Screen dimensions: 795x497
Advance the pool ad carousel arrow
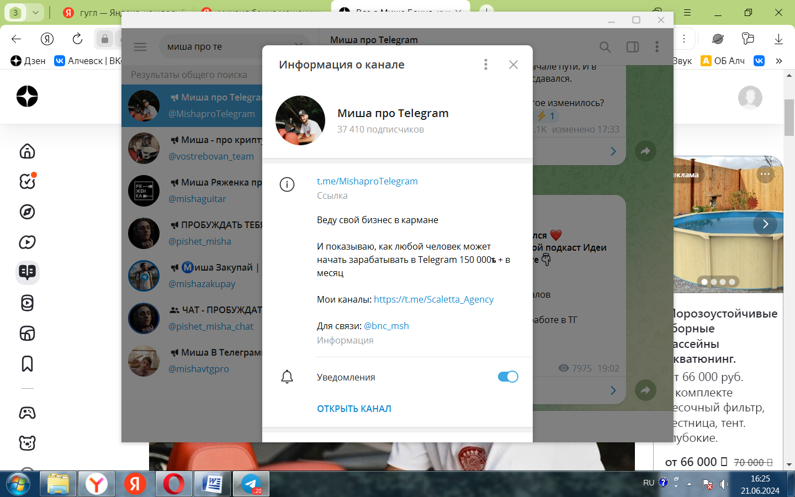[x=765, y=224]
